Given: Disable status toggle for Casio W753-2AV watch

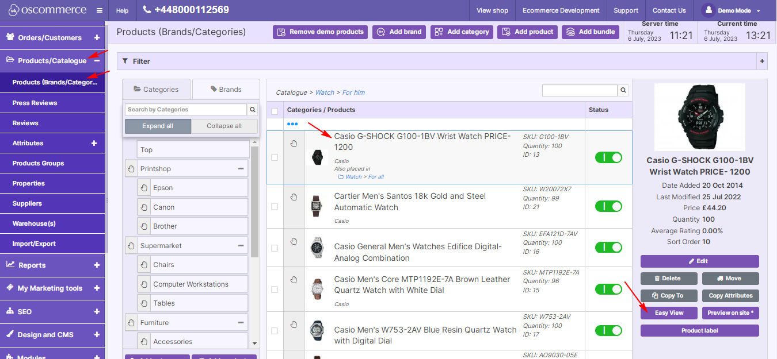Looking at the screenshot, I should click(x=608, y=330).
